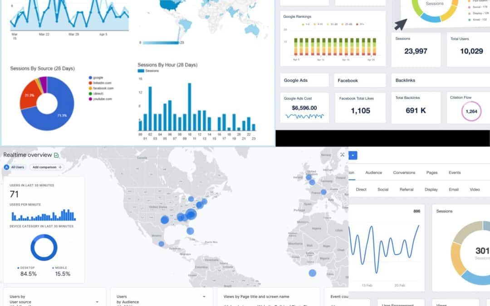Click the Google Ads Cost $6,596.00 value

click(x=304, y=108)
